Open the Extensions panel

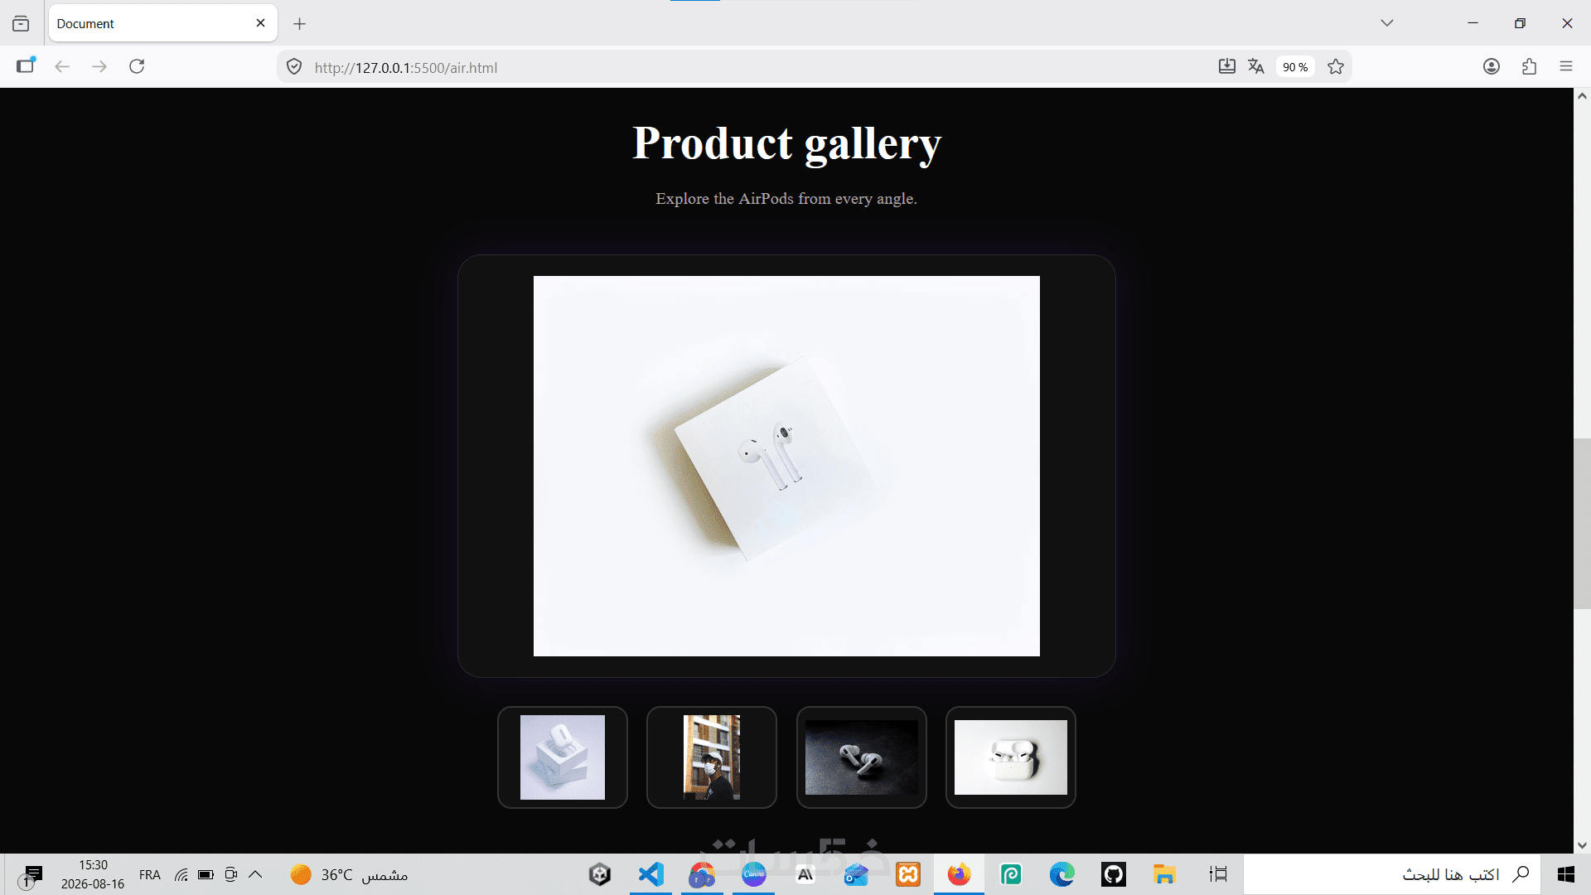[x=1529, y=66]
